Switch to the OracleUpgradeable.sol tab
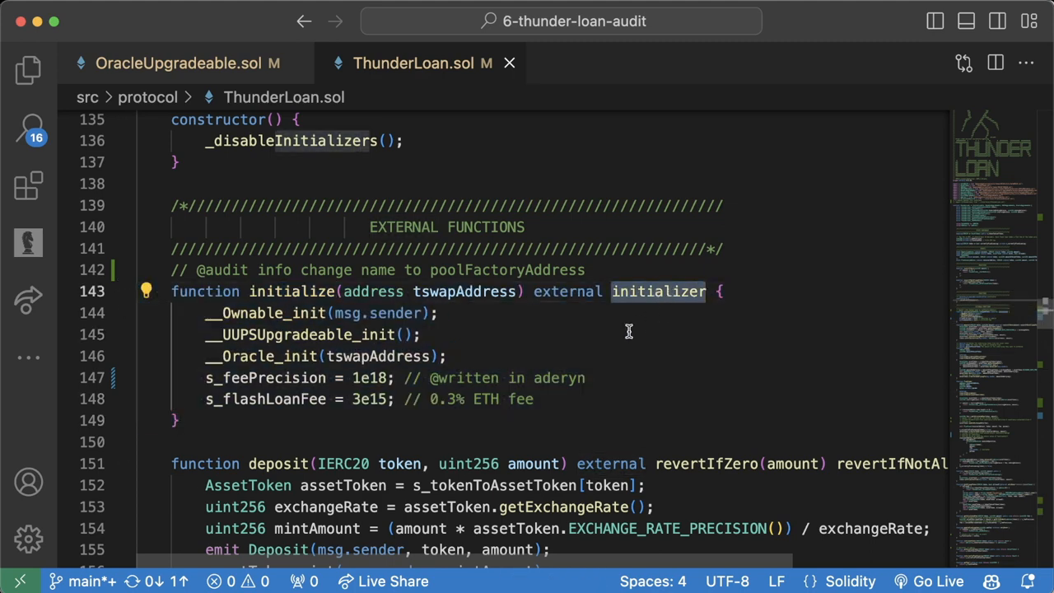 click(180, 63)
